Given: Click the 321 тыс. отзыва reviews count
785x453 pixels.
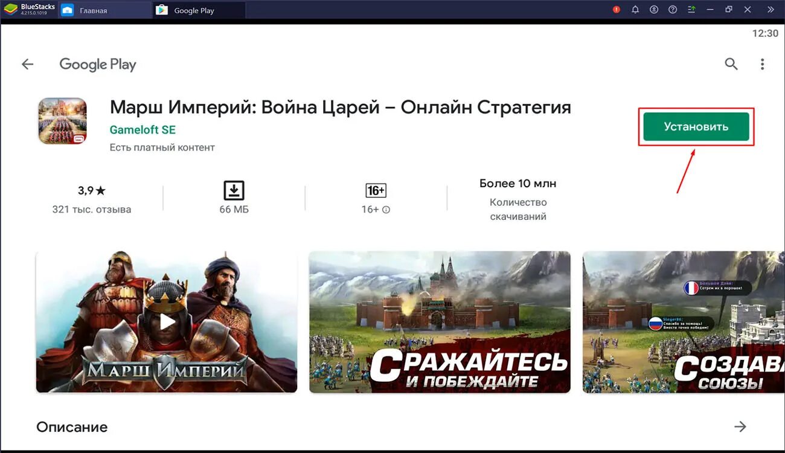Looking at the screenshot, I should click(x=92, y=210).
